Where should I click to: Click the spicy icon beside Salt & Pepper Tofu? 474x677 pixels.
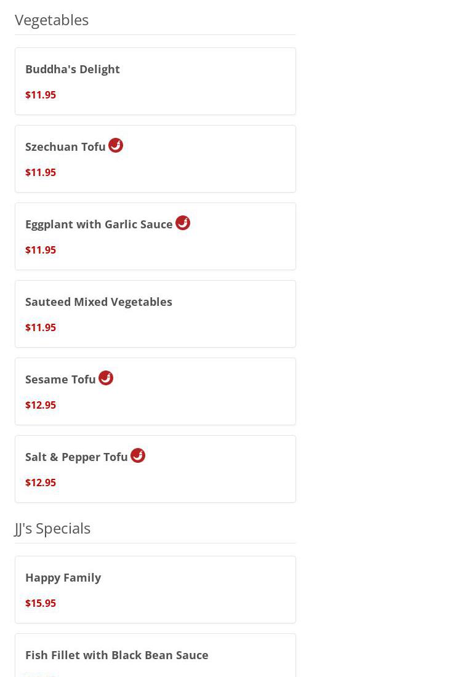click(138, 455)
